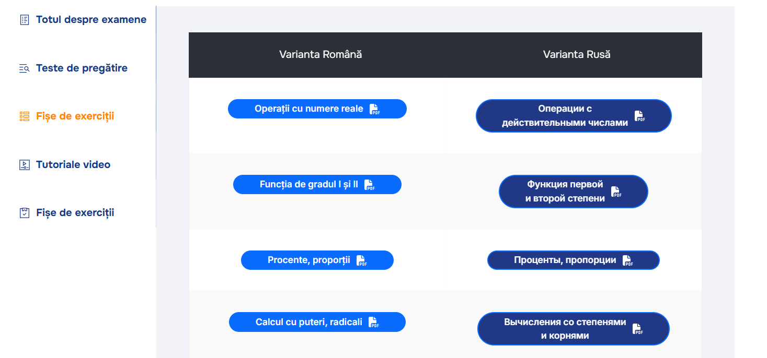Click PDF icon on Operații cu numere reale
This screenshot has height=358, width=767.
[x=374, y=109]
